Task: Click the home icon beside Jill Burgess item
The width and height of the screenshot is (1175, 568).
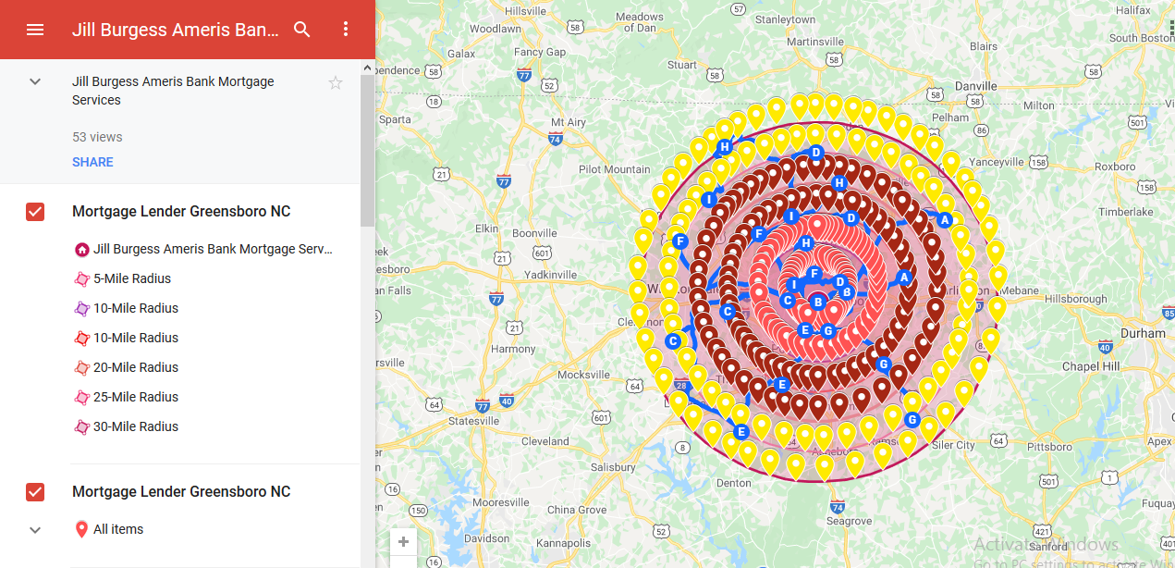Action: [x=81, y=250]
